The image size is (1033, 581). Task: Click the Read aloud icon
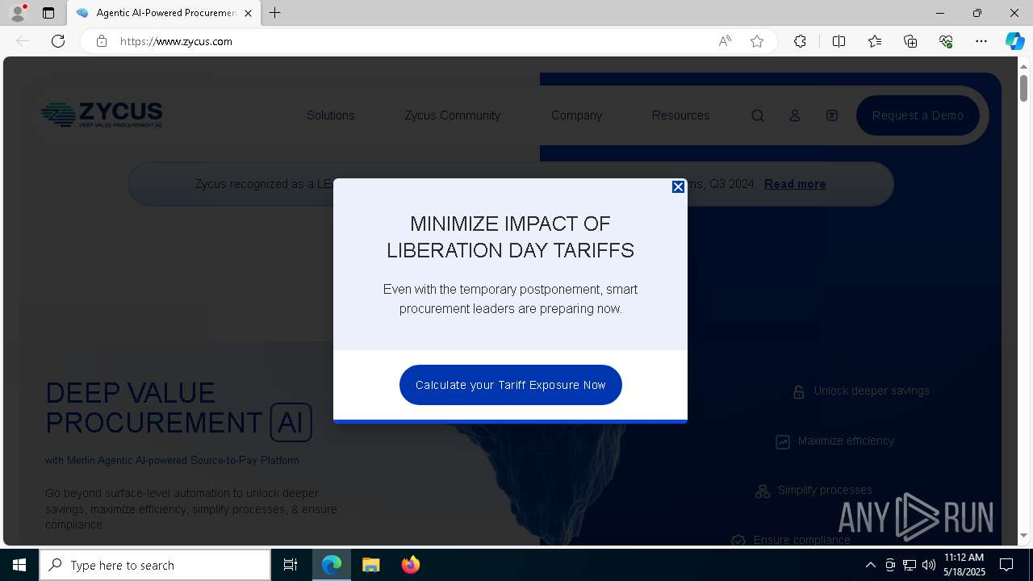(725, 41)
